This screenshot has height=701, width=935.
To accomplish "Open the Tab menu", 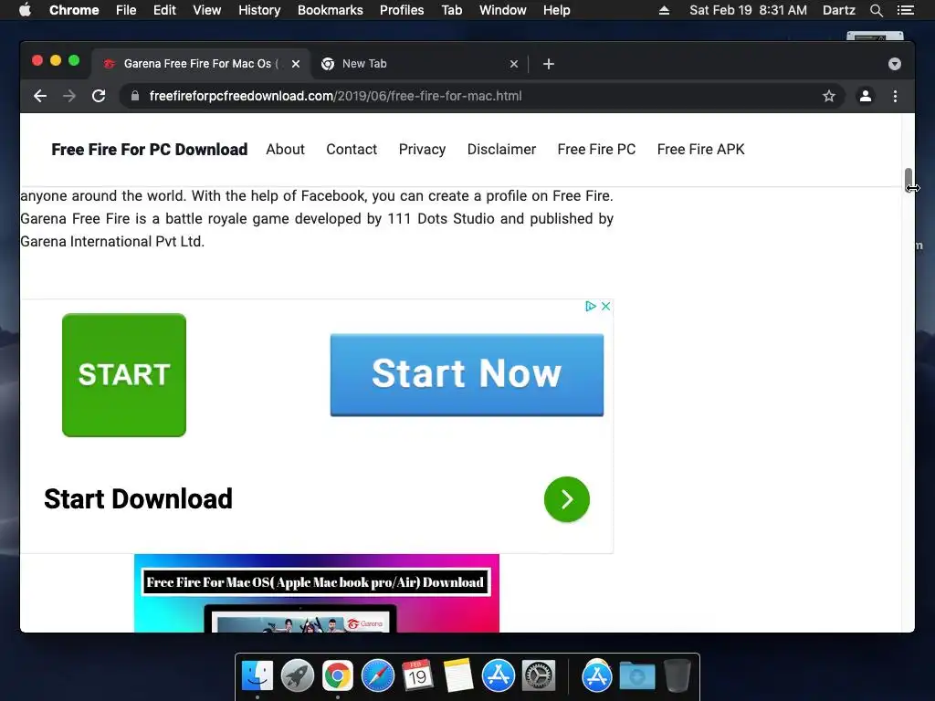I will (x=451, y=10).
